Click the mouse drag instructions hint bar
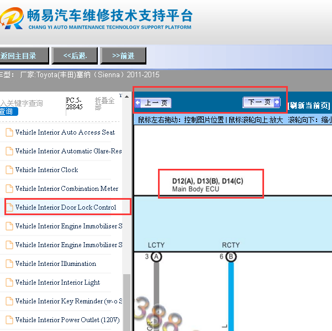 click(x=233, y=120)
